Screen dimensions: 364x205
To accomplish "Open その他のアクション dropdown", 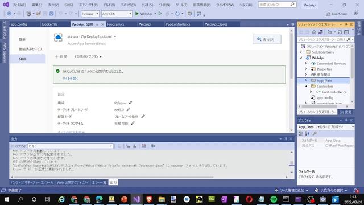I will click(x=88, y=56).
